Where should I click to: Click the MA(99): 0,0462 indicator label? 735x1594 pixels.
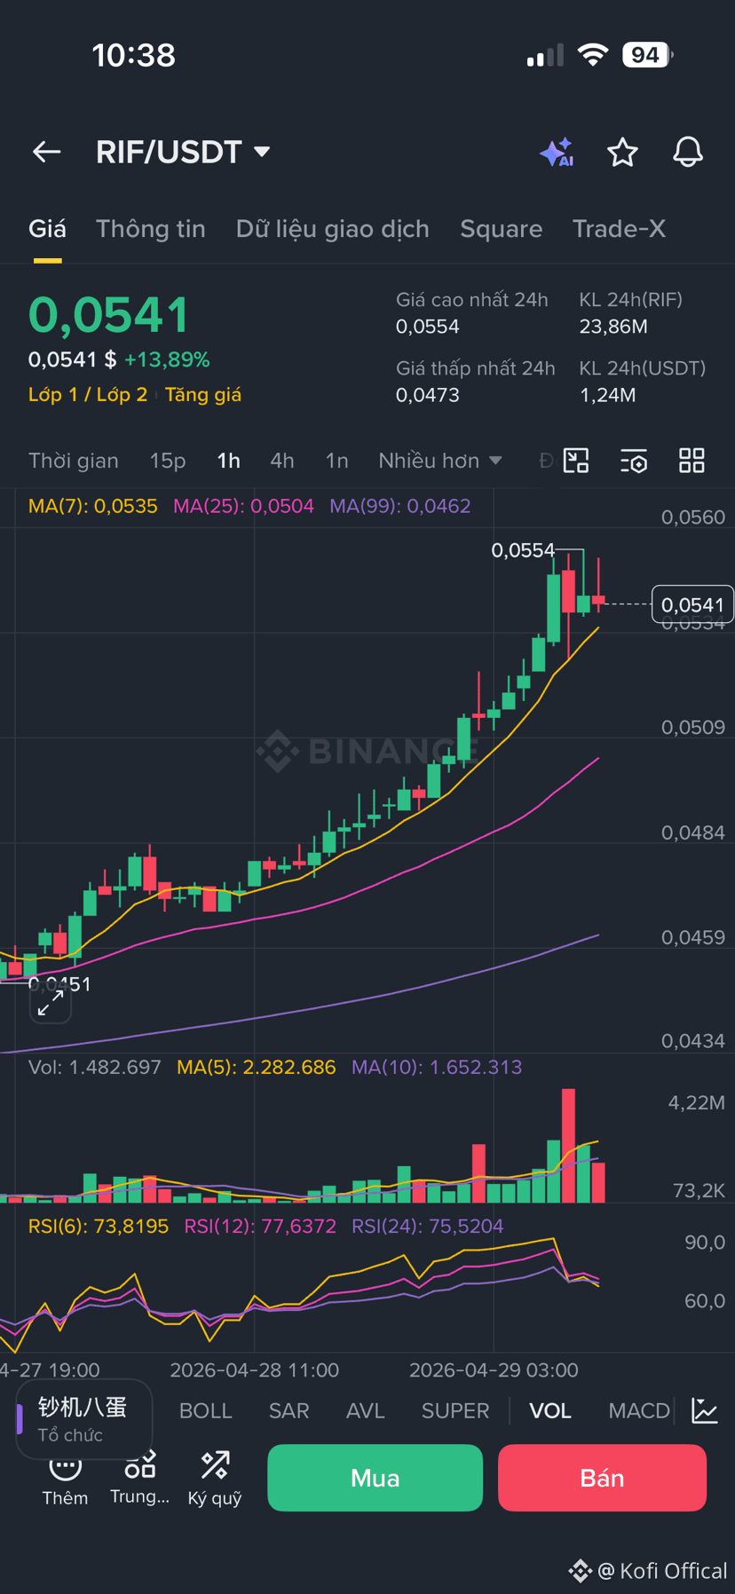coord(400,506)
